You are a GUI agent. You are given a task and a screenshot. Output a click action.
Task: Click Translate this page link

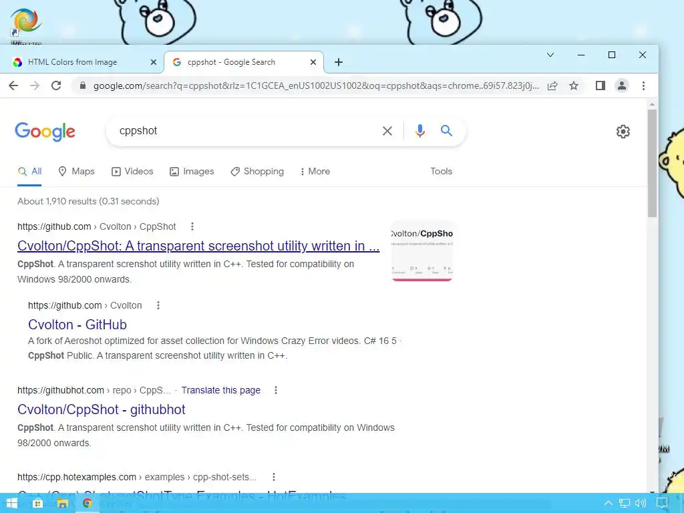click(220, 390)
